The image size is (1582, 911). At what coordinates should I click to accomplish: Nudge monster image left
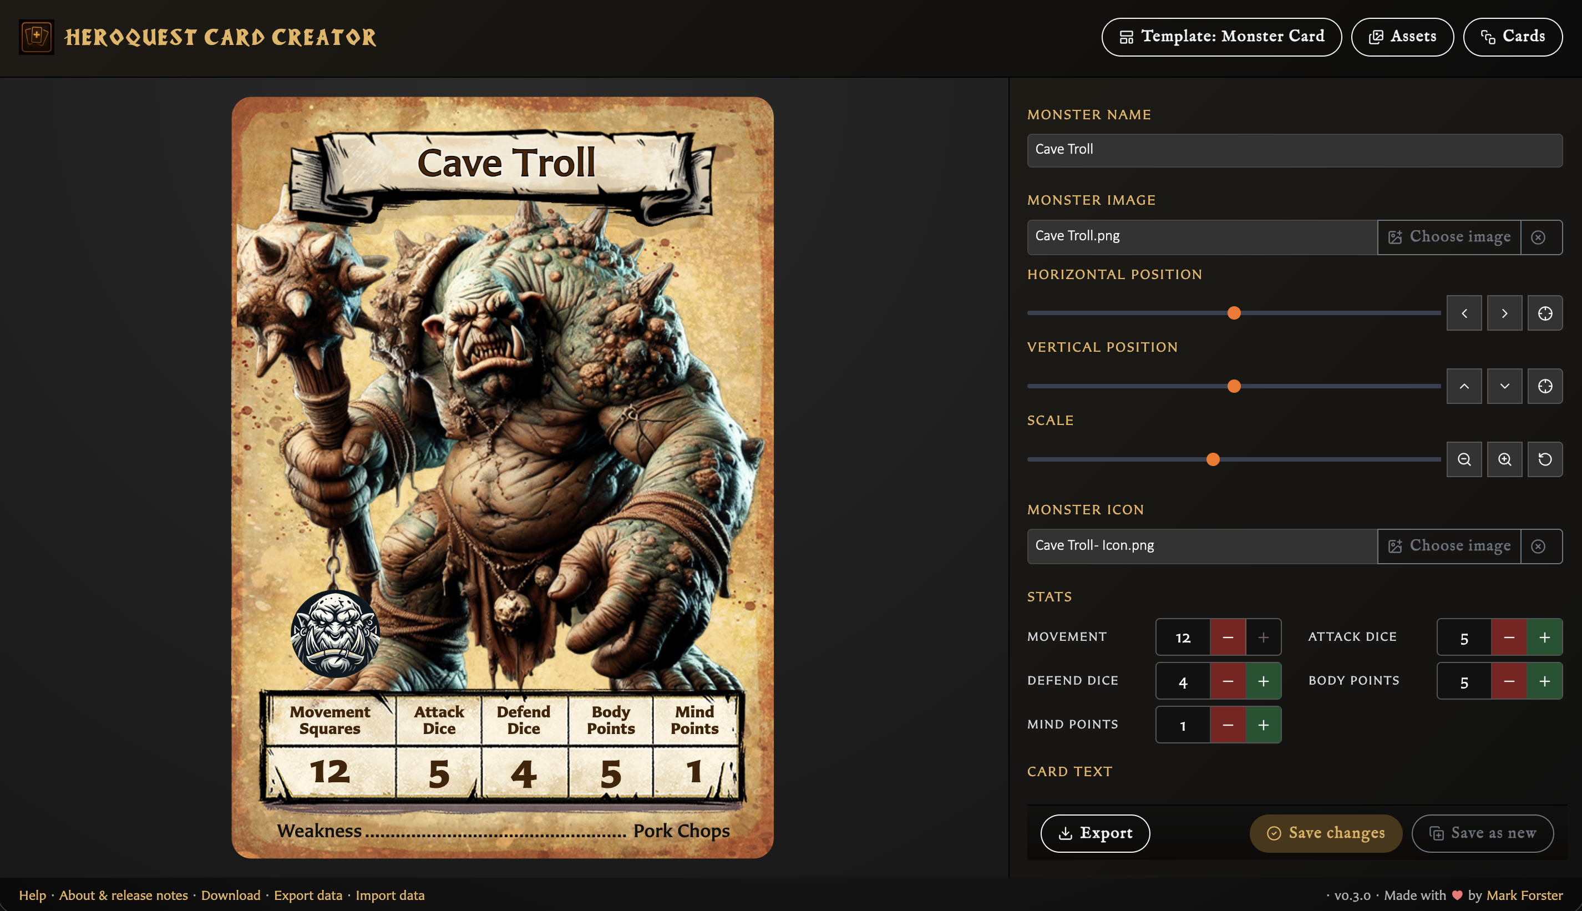[1464, 313]
